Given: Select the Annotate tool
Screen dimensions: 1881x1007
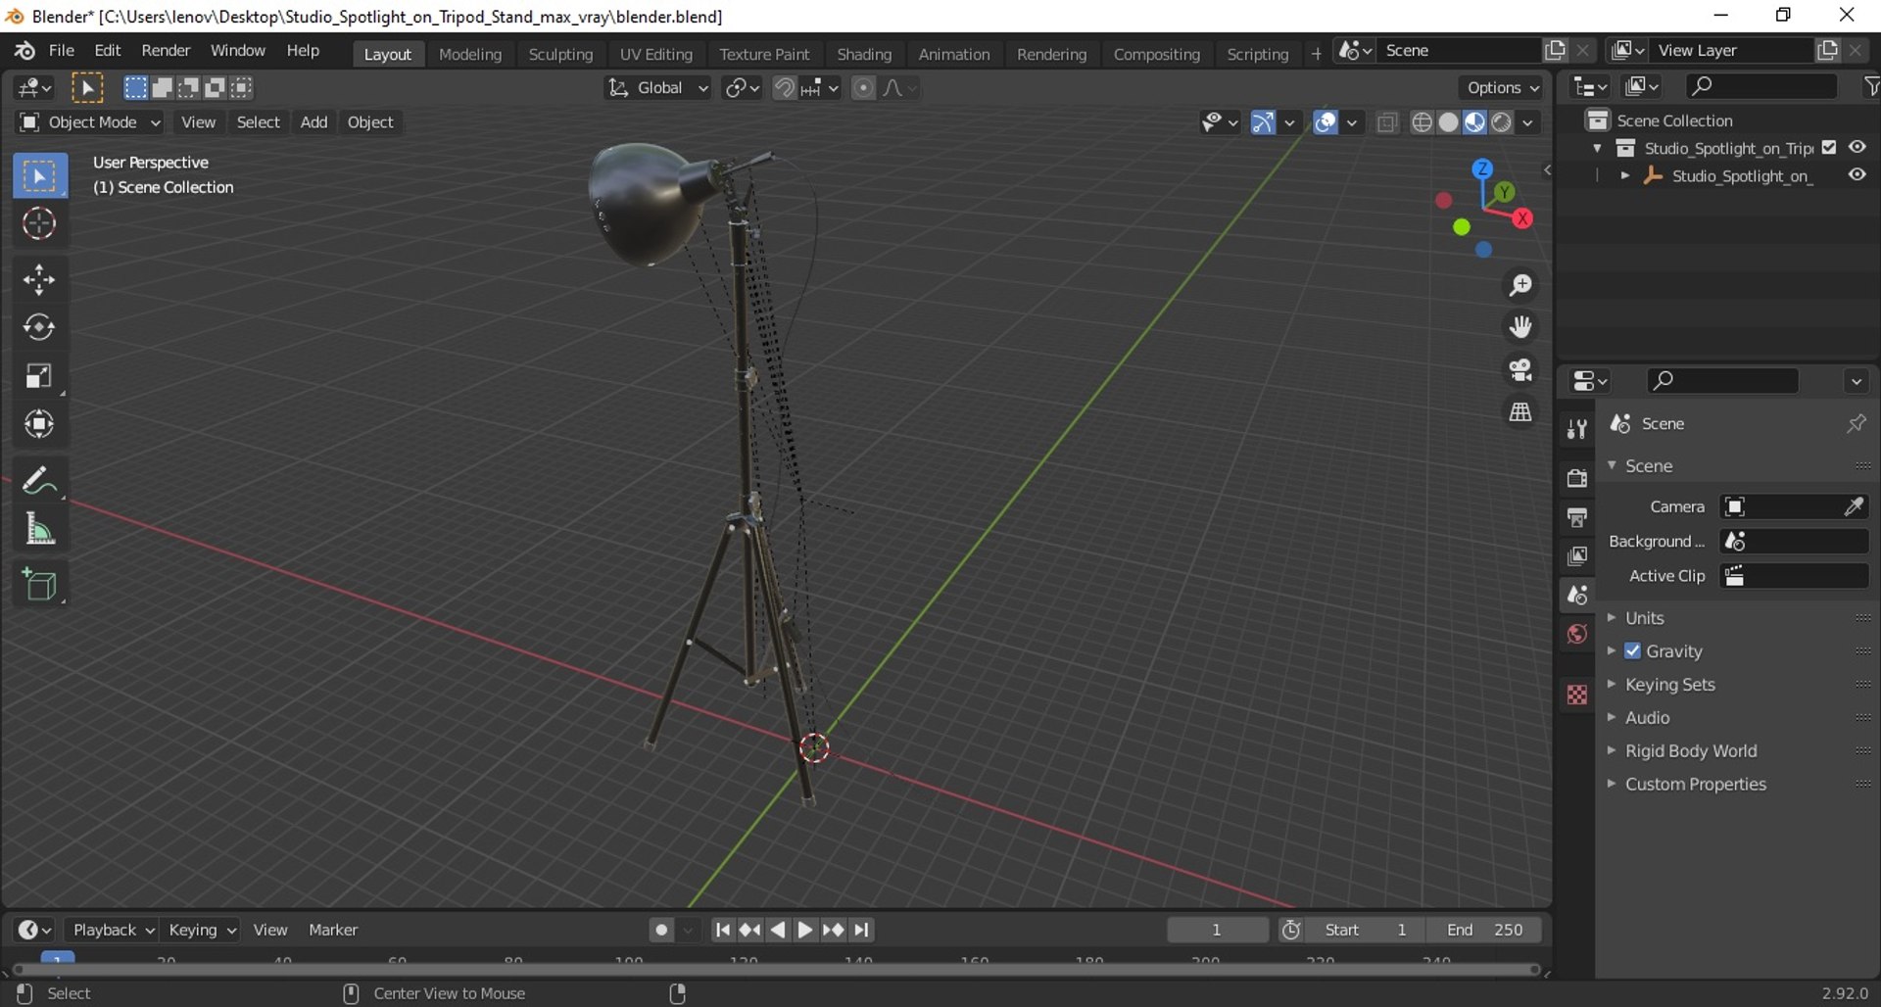Looking at the screenshot, I should pos(39,481).
